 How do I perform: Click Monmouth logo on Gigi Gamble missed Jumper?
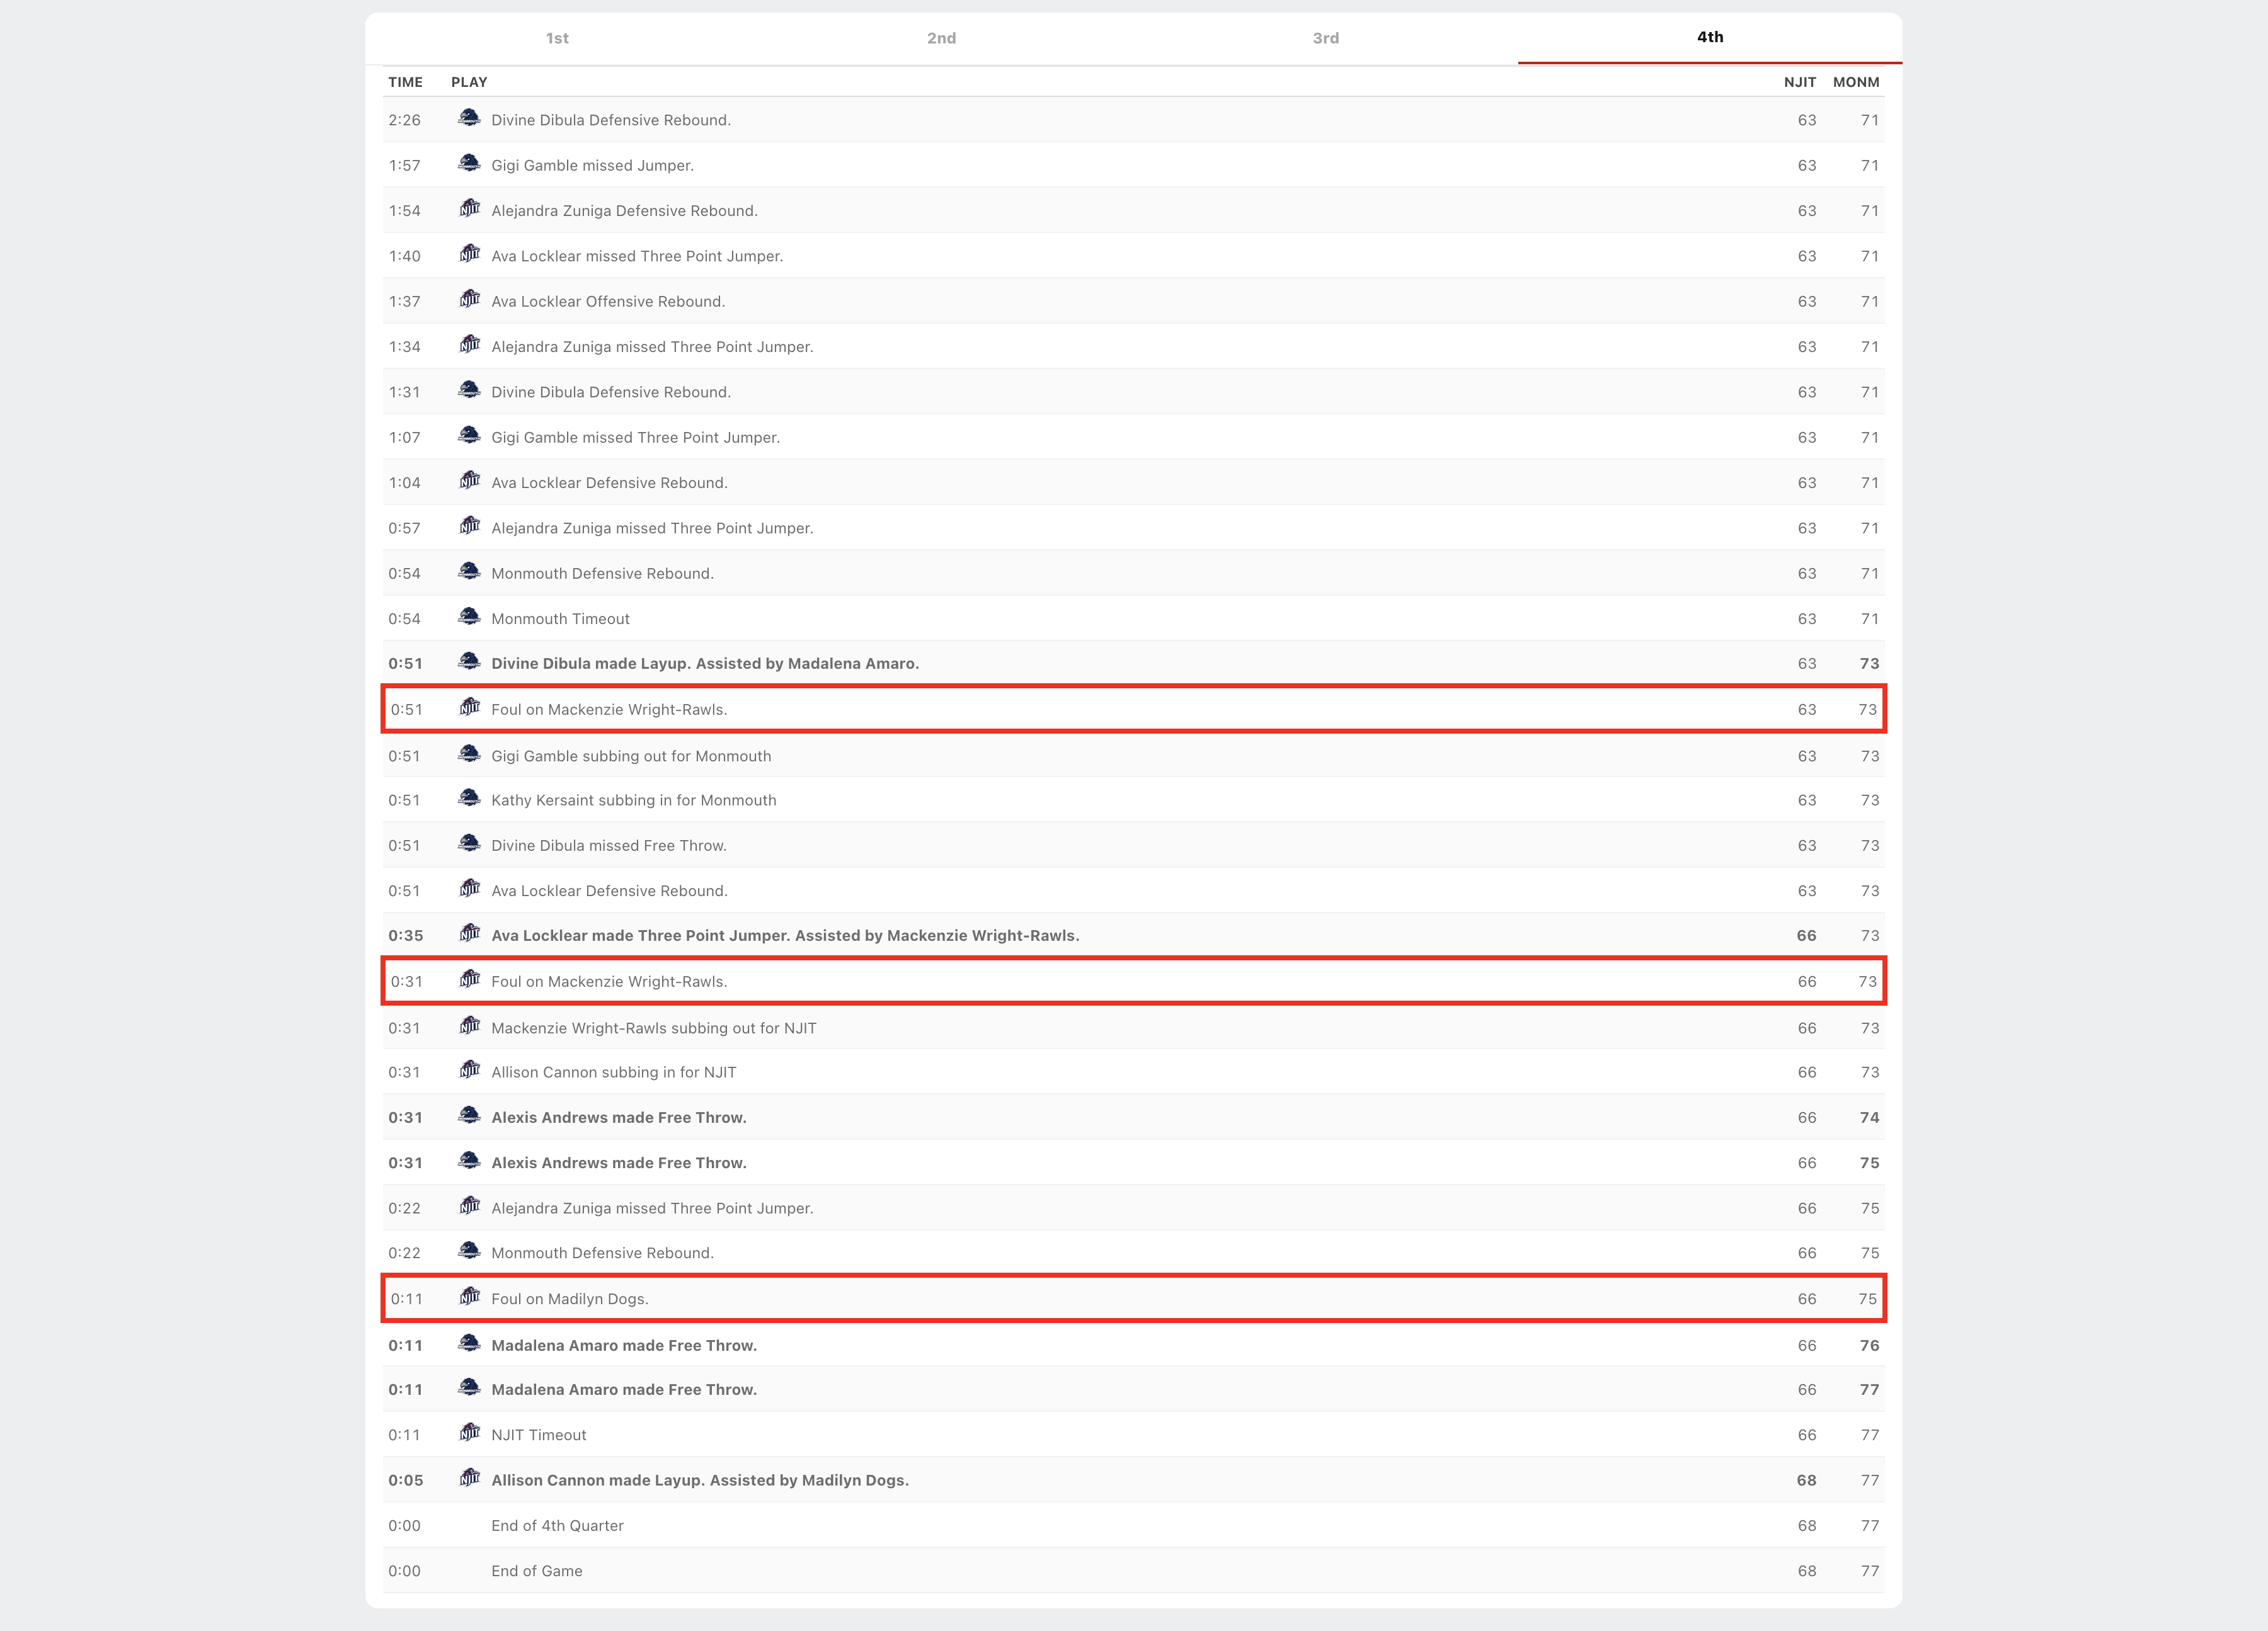469,163
